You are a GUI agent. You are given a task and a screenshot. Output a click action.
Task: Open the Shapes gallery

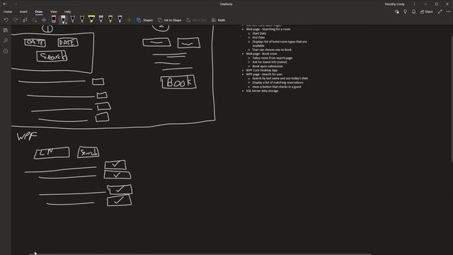(144, 20)
